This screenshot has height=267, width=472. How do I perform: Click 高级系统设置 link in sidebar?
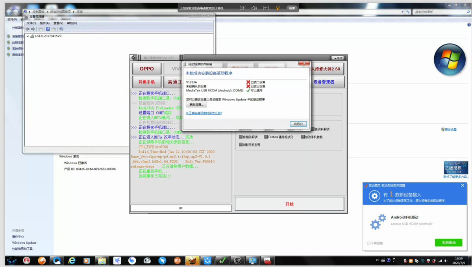[17, 55]
